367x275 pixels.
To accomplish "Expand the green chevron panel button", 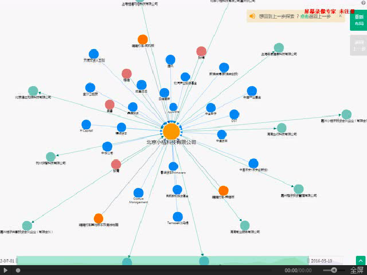I will [360, 261].
